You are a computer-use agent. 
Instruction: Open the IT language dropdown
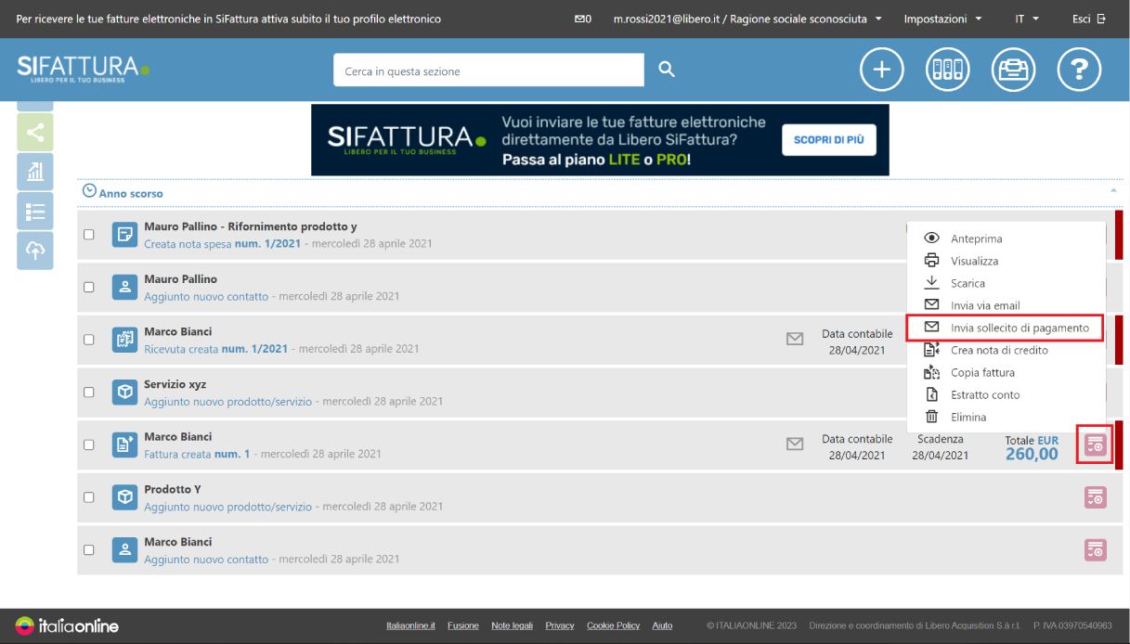1027,19
